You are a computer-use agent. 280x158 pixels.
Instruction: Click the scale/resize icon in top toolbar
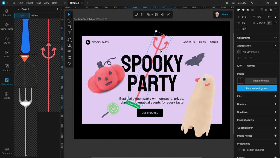point(169,15)
